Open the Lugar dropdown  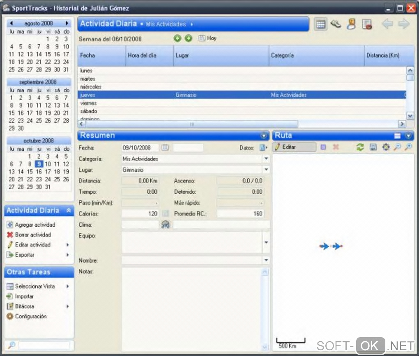(266, 170)
